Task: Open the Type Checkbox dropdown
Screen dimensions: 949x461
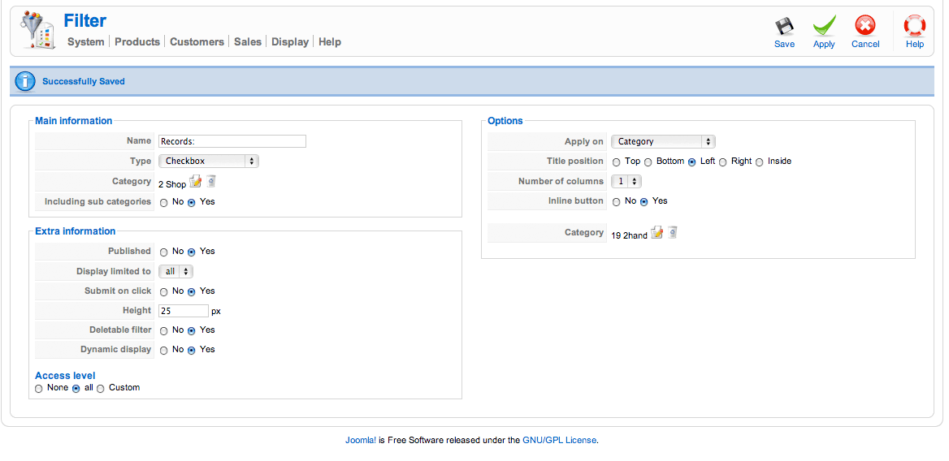Action: [208, 162]
